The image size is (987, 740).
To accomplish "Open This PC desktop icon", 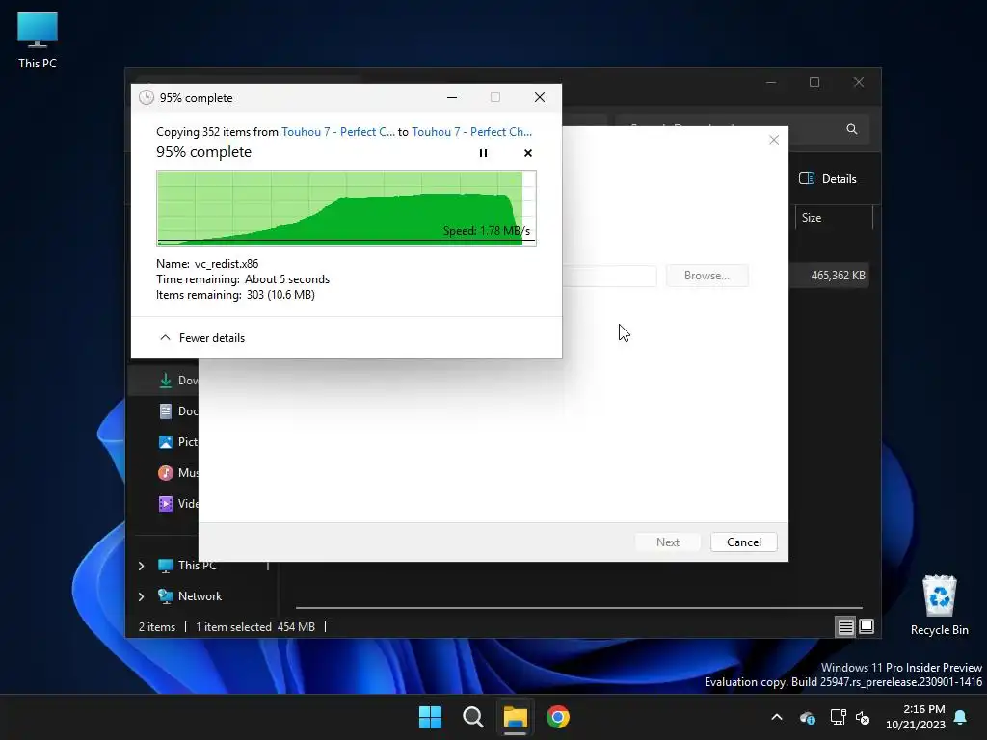I will (38, 40).
